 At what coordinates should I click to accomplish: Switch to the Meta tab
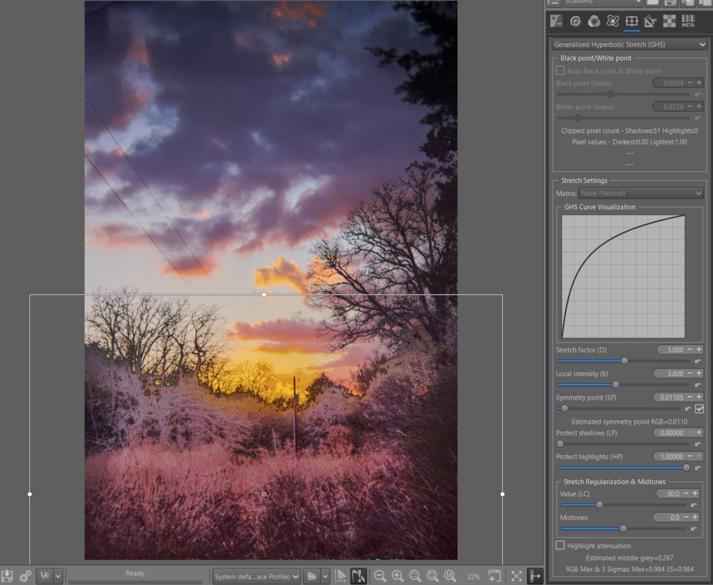[688, 21]
